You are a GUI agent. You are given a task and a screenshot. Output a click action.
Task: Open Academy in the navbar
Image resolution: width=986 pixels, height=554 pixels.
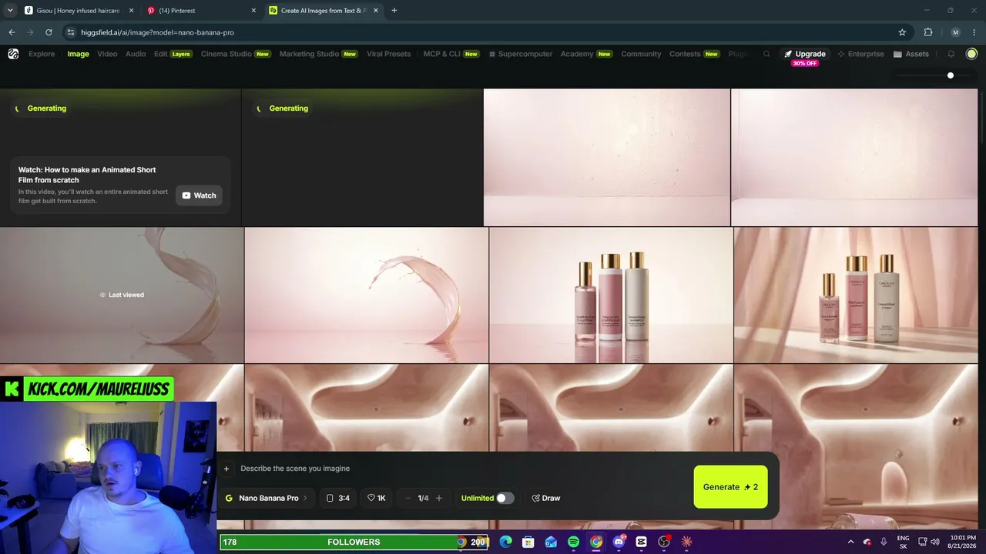click(586, 54)
